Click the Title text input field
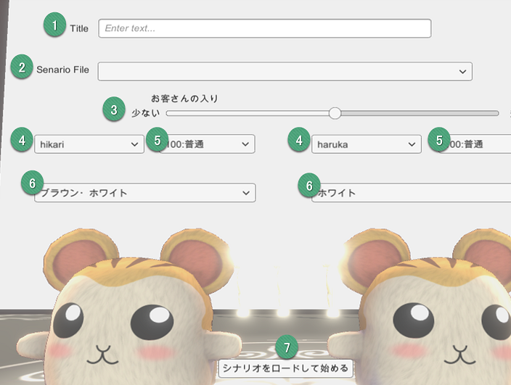511x385 pixels. coord(265,28)
